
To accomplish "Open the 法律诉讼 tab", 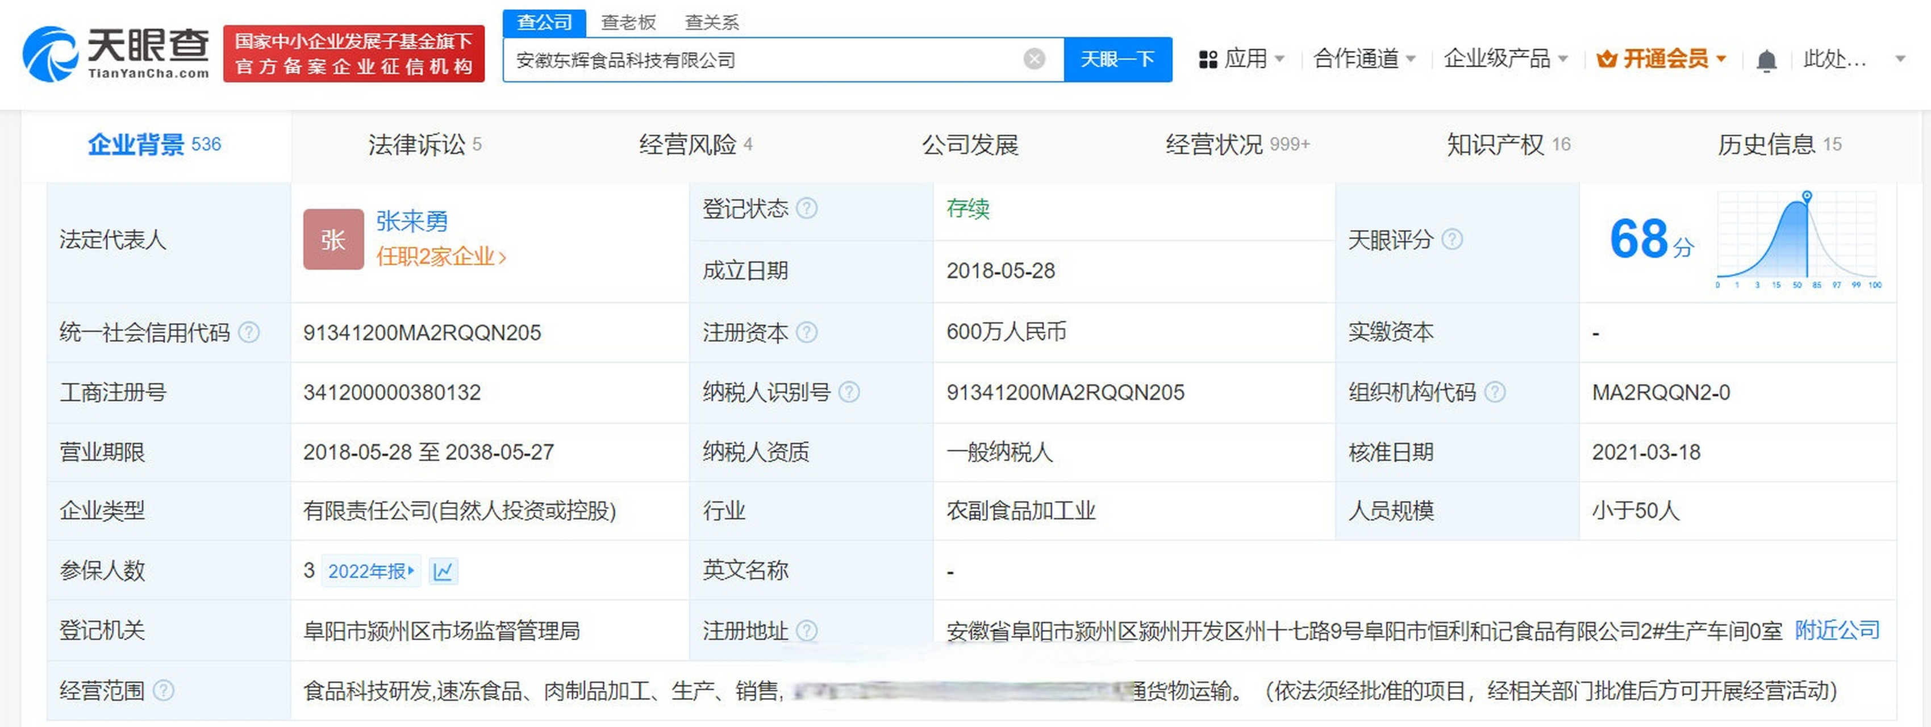I will point(424,144).
